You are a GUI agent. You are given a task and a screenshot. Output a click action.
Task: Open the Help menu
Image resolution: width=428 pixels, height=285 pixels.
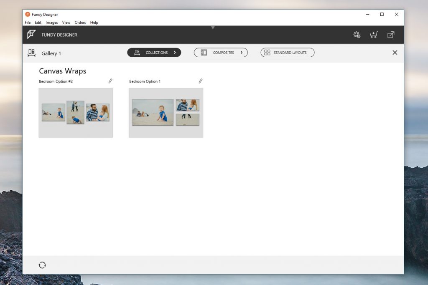(94, 23)
